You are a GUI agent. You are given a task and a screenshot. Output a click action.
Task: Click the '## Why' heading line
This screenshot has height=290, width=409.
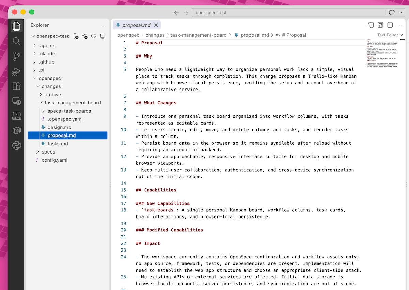[x=144, y=56]
